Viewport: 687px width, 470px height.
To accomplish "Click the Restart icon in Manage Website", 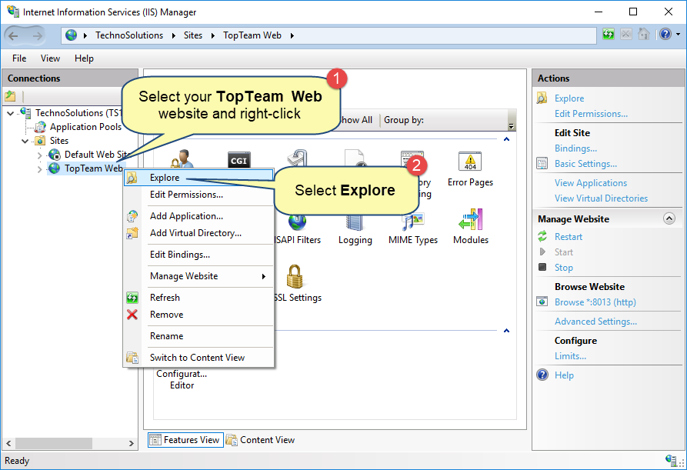I will tap(542, 236).
